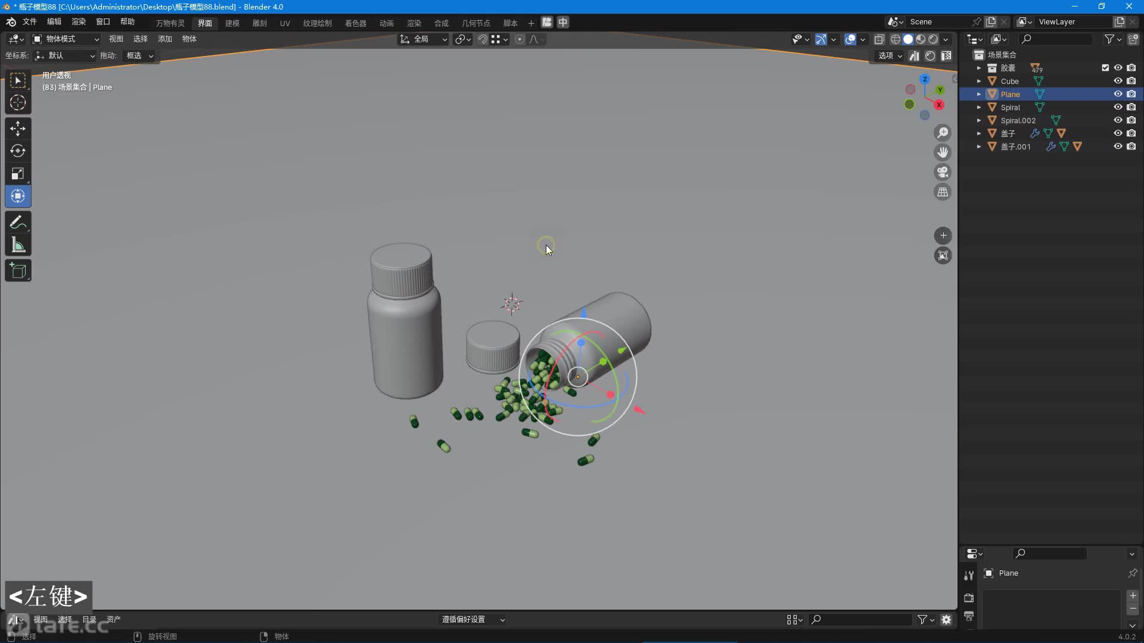Toggle camera view icon
This screenshot has width=1144, height=643.
[x=943, y=173]
